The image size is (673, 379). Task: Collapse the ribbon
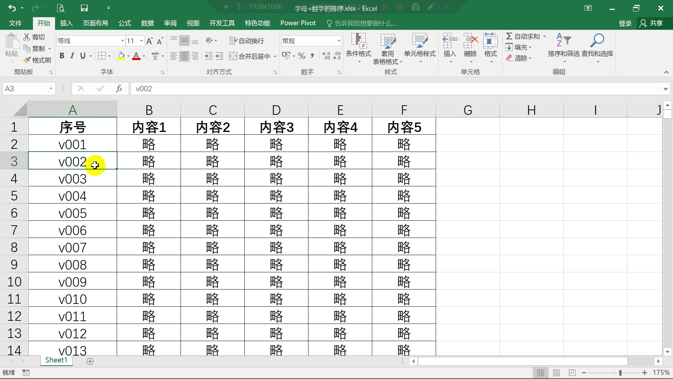click(x=666, y=72)
